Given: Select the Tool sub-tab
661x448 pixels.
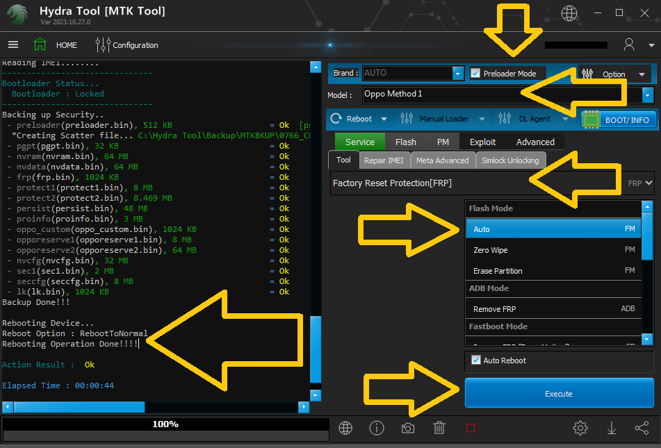Looking at the screenshot, I should pos(343,160).
